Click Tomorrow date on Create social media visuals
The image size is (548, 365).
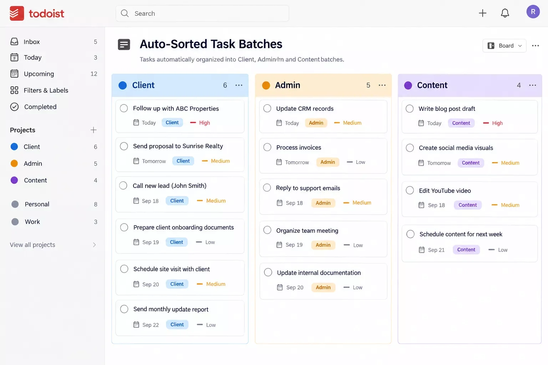click(x=439, y=163)
